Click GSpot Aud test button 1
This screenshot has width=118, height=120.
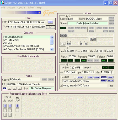click(10, 106)
